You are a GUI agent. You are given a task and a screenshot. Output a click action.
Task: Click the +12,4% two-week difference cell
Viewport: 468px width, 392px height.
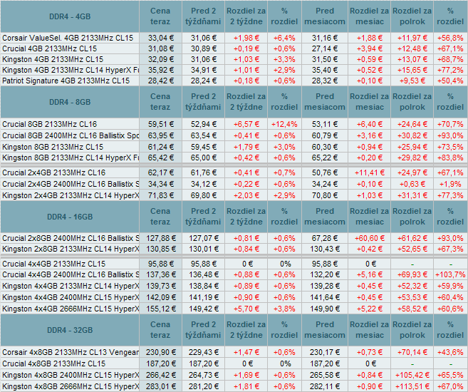click(x=284, y=124)
